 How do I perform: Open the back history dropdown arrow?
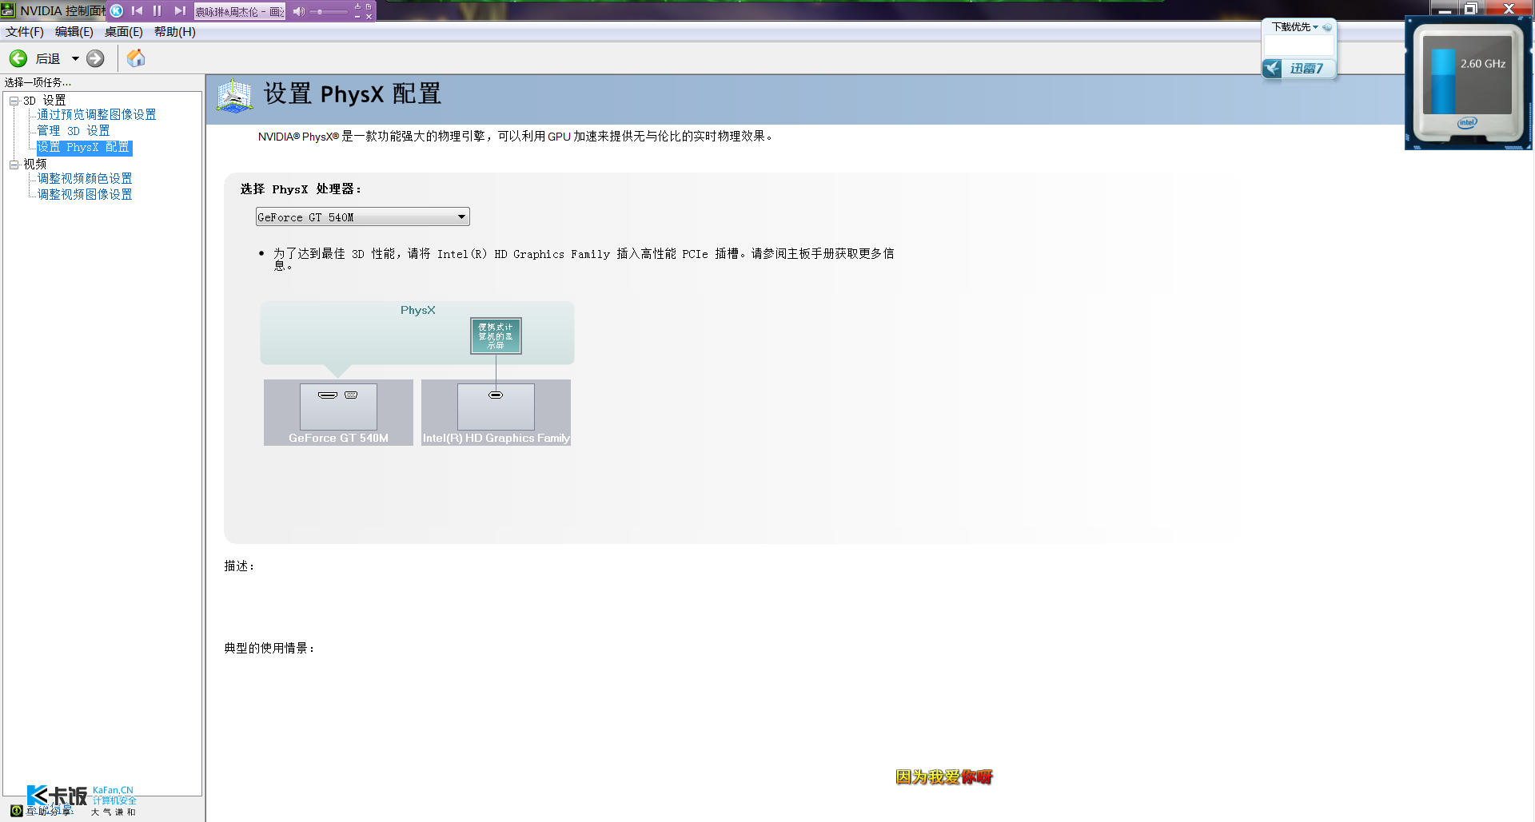(x=75, y=58)
